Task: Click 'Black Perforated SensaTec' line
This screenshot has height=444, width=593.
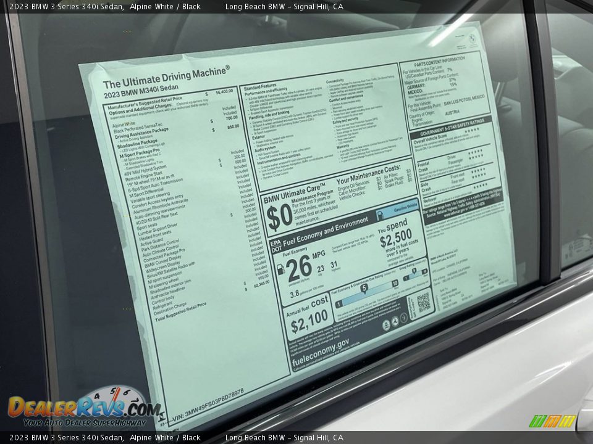Action: (138, 128)
